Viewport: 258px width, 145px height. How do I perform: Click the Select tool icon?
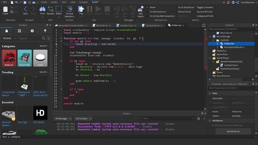(x=58, y=9)
